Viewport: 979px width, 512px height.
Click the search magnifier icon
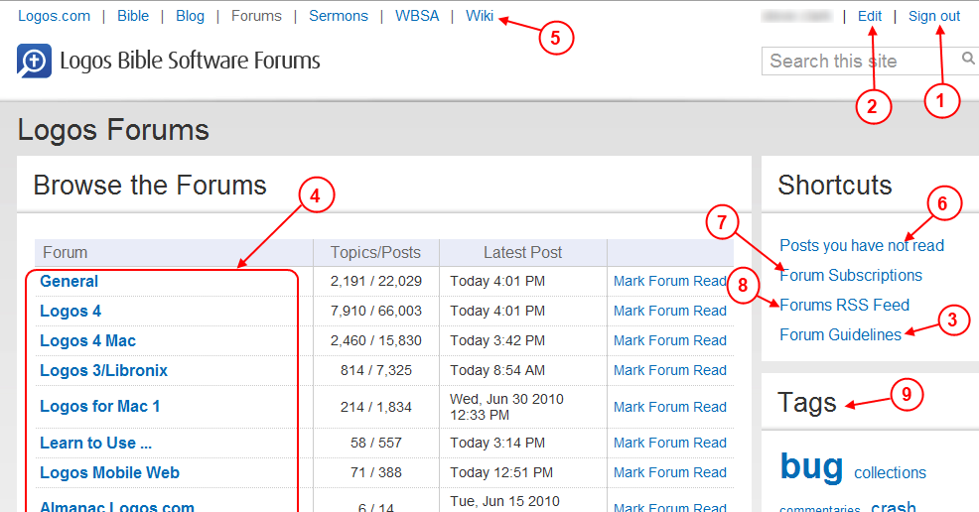[968, 59]
